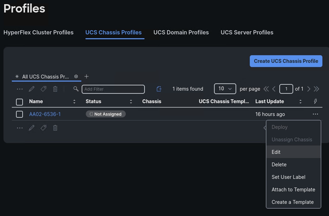Click the Profiles page heading
329x216 pixels.
coord(24,8)
